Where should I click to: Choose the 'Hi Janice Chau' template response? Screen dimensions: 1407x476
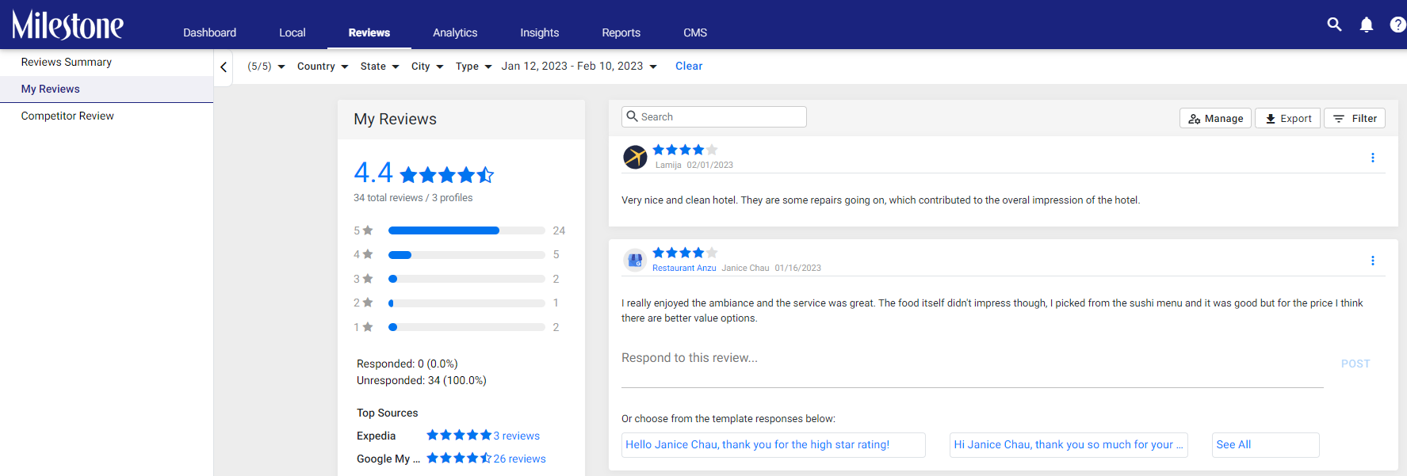point(1069,445)
